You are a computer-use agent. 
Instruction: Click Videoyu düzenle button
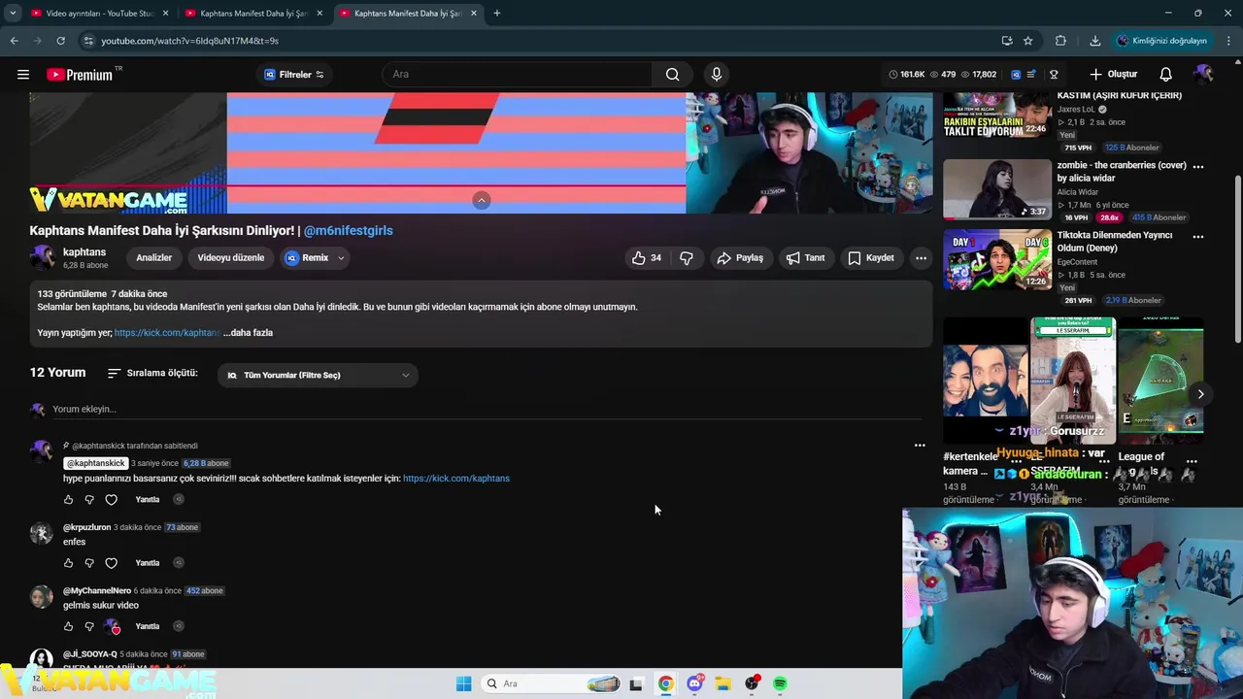click(231, 258)
